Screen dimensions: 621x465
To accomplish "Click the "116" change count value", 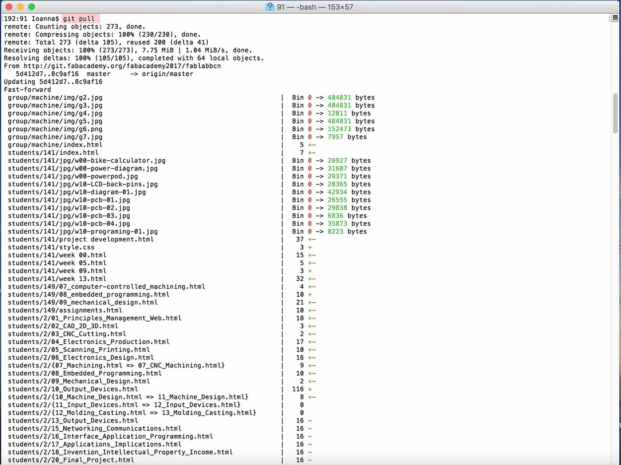I will coord(298,388).
